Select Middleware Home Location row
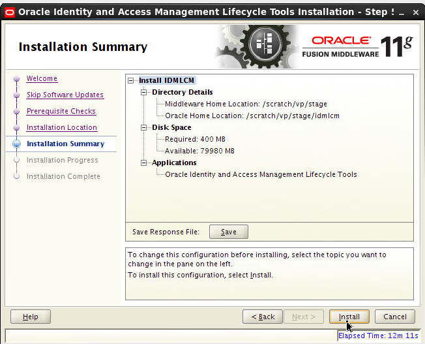 click(x=246, y=104)
